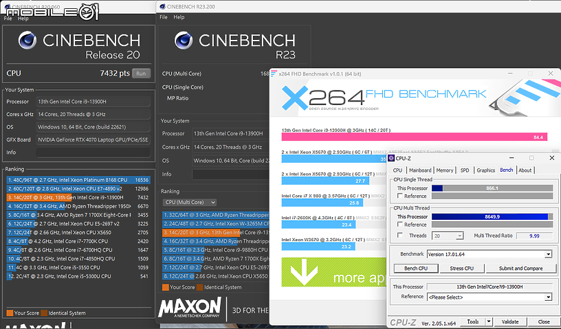Open the Reference Please Select dropdown
Viewport: 561px width, 329px height.
[x=548, y=297]
